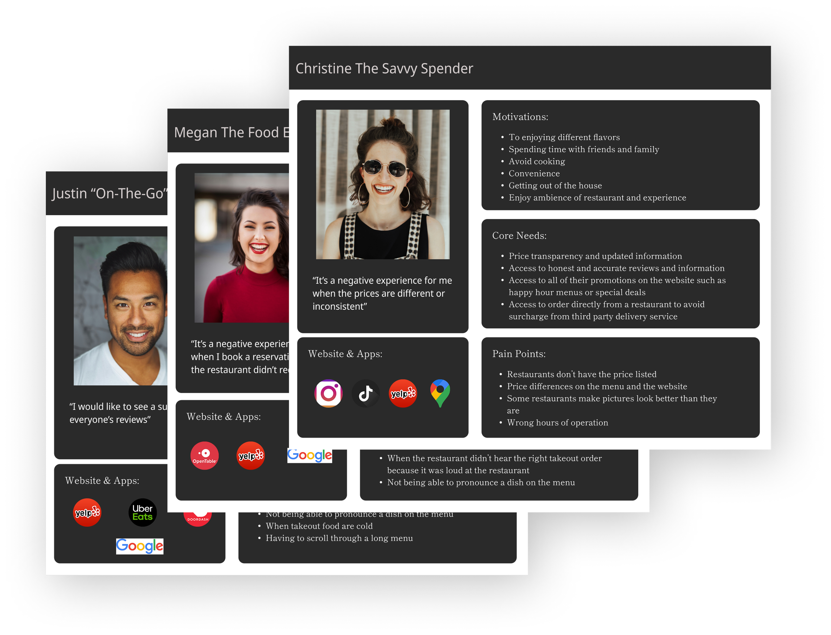Screen dimensions: 831x635
Task: Click the Google logo on Megan's card
Action: (309, 456)
